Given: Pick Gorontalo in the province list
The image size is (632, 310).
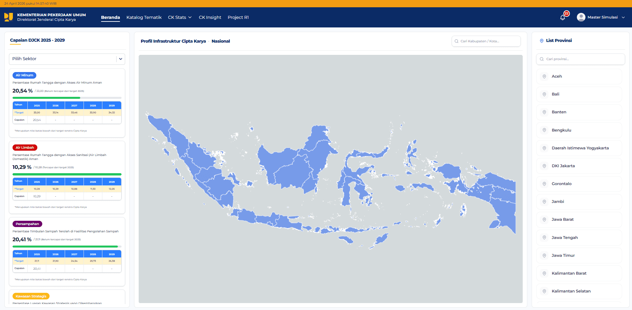Looking at the screenshot, I should (x=579, y=184).
